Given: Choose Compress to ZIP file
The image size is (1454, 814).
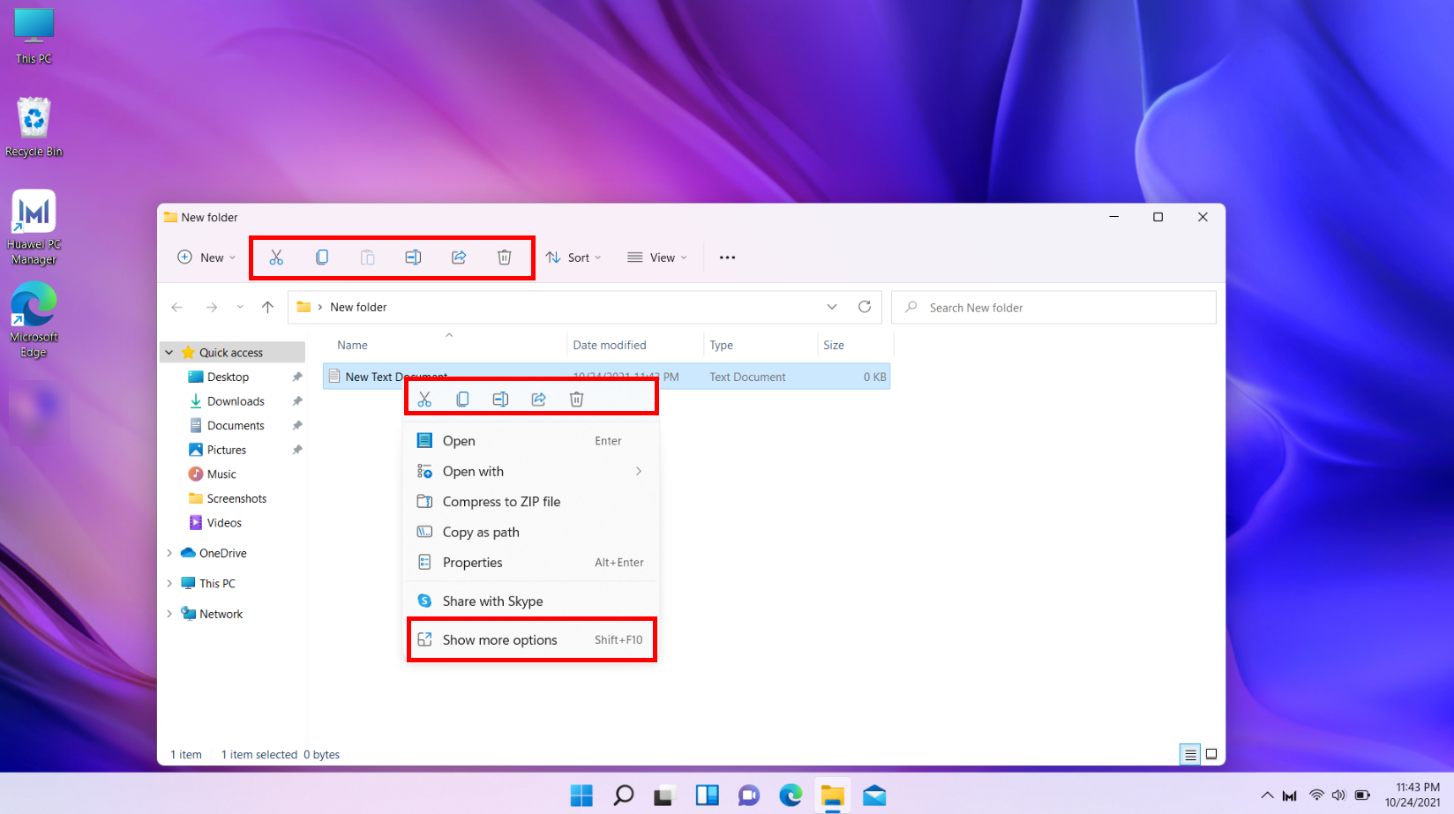Looking at the screenshot, I should click(x=531, y=502).
